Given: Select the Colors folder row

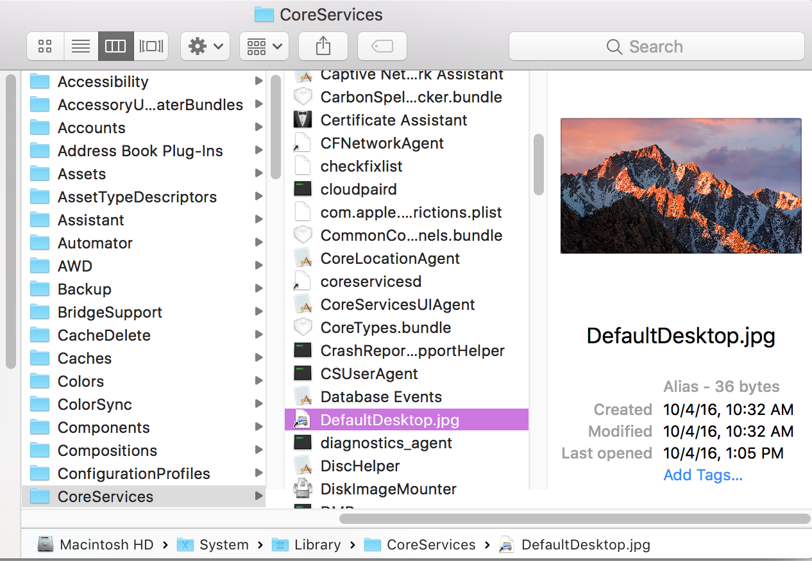Looking at the screenshot, I should [x=144, y=381].
